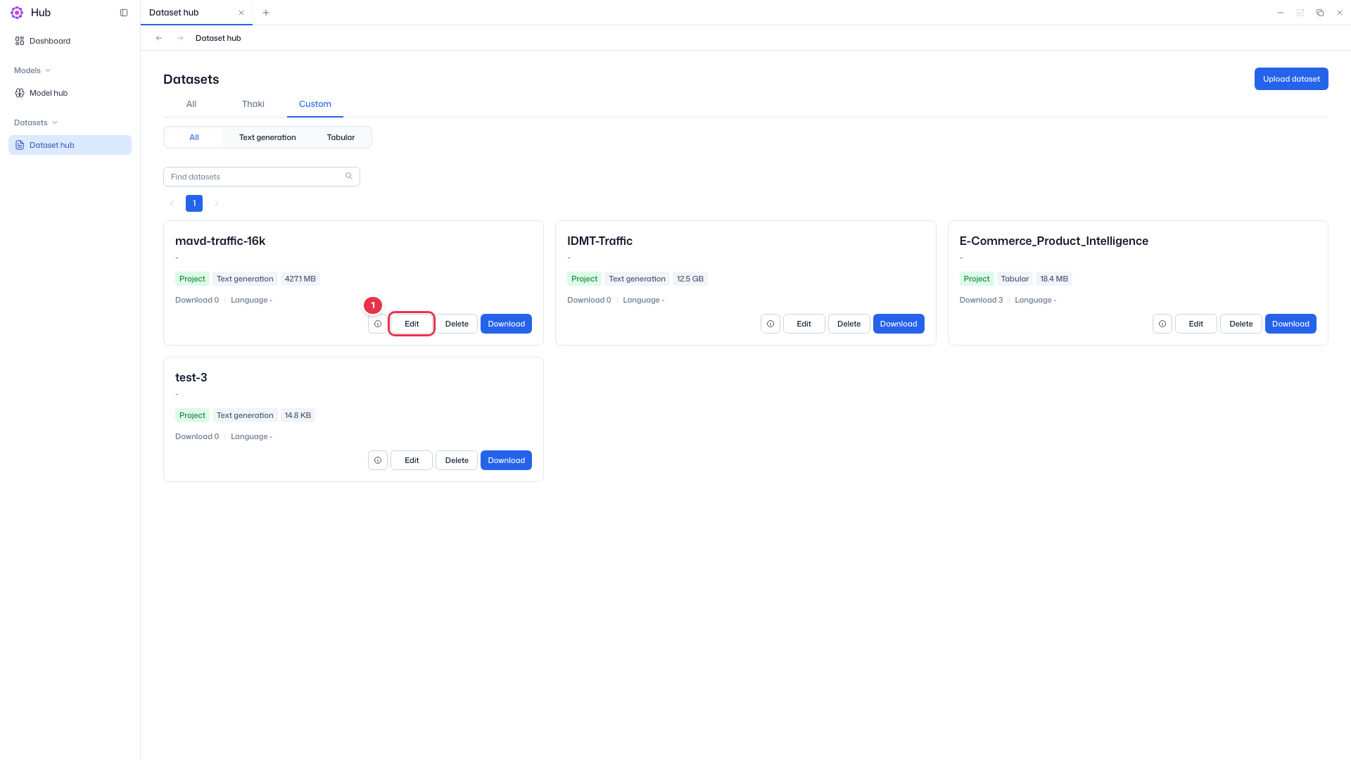The width and height of the screenshot is (1351, 760).
Task: Show info for E-Commerce_Product_Intelligence dataset
Action: (1162, 324)
